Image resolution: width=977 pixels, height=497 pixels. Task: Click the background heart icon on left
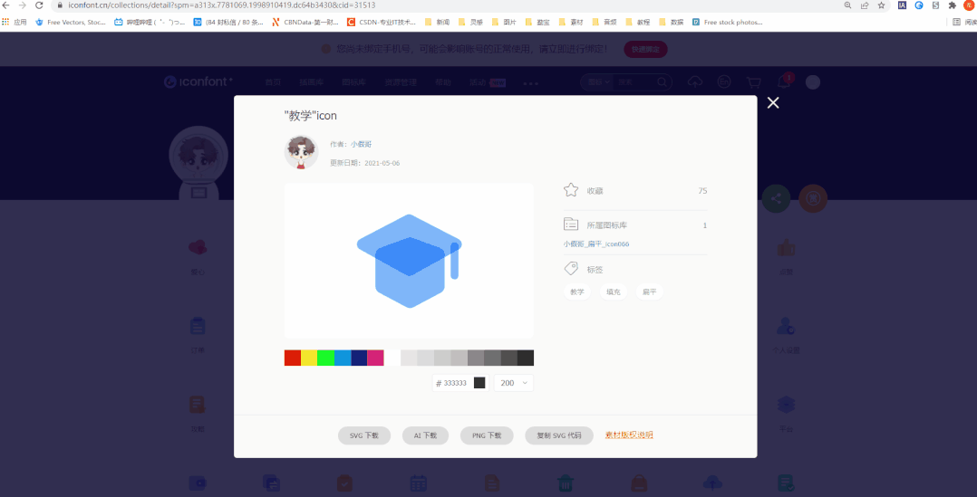click(x=198, y=247)
